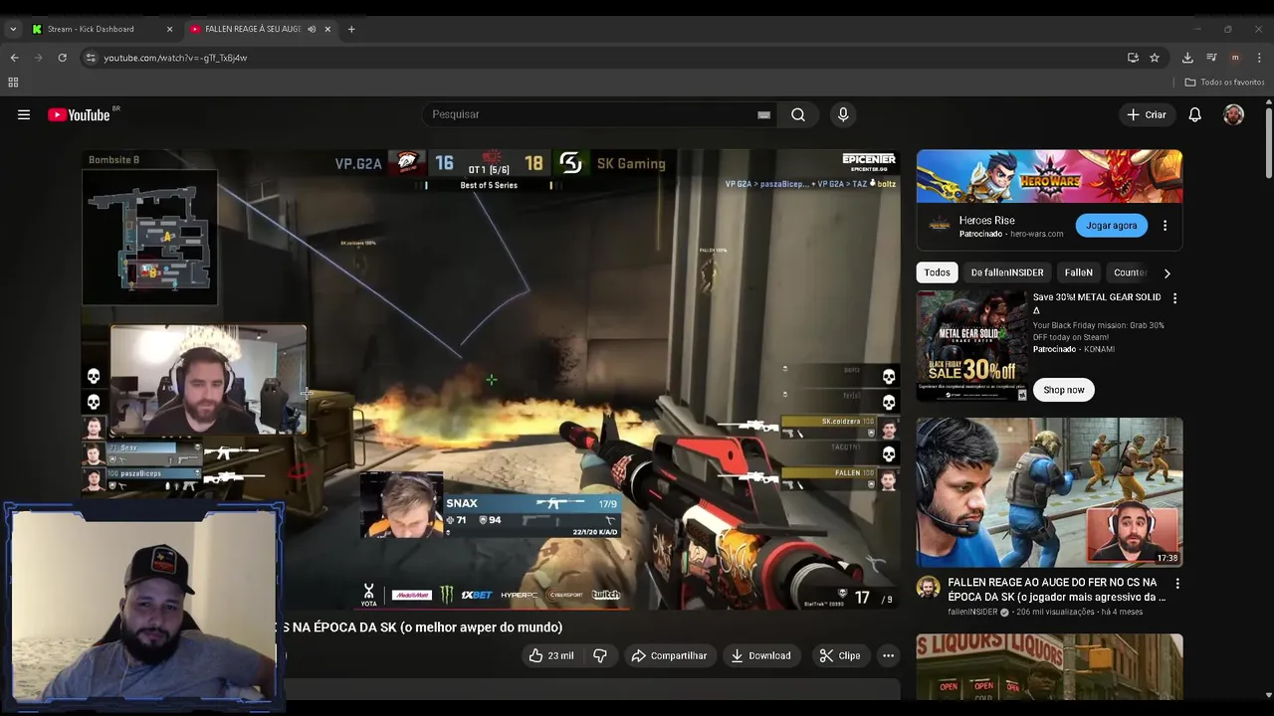Image resolution: width=1274 pixels, height=716 pixels.
Task: Dislike the video
Action: pyautogui.click(x=600, y=655)
